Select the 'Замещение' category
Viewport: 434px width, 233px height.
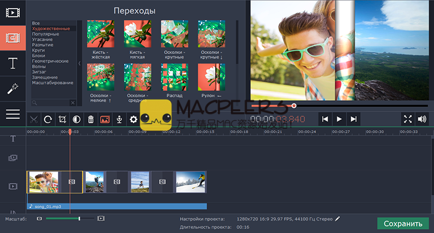click(x=45, y=77)
